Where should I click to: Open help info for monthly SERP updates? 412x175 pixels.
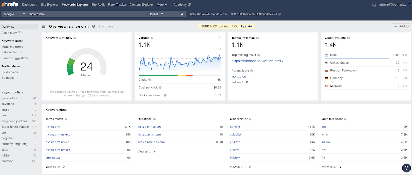pyautogui.click(x=280, y=14)
